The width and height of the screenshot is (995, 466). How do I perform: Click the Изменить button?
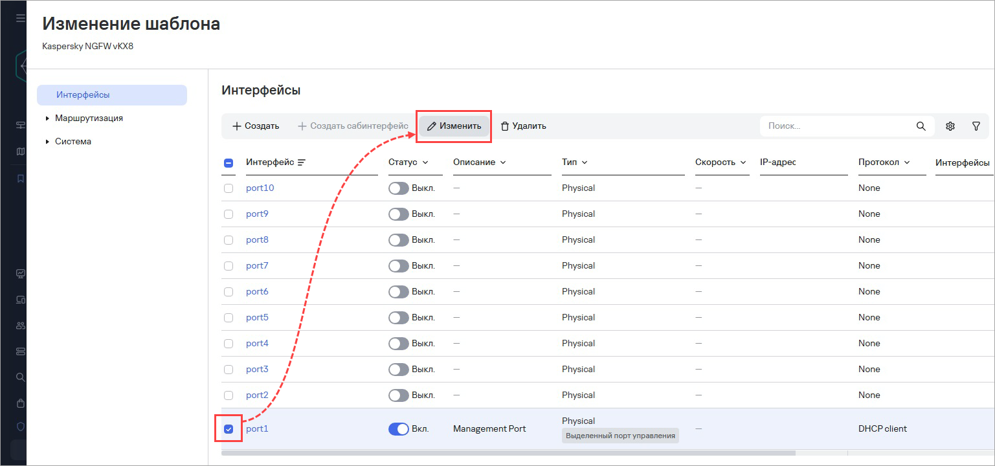point(454,126)
